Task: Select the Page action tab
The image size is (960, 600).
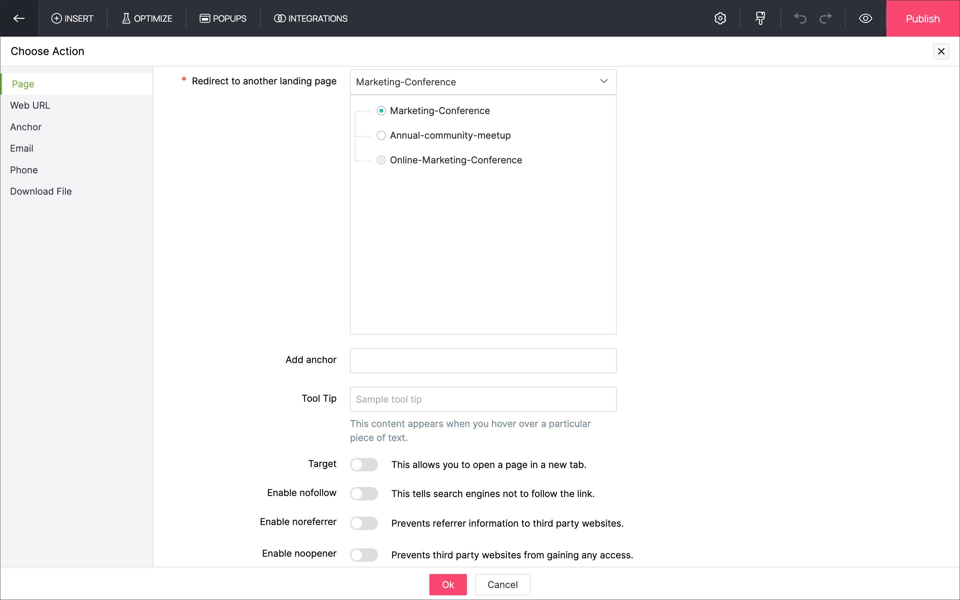Action: pos(77,84)
